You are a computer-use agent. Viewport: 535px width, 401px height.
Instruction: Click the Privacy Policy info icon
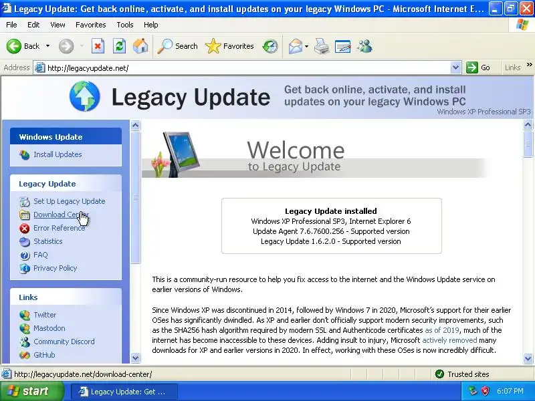pyautogui.click(x=25, y=269)
